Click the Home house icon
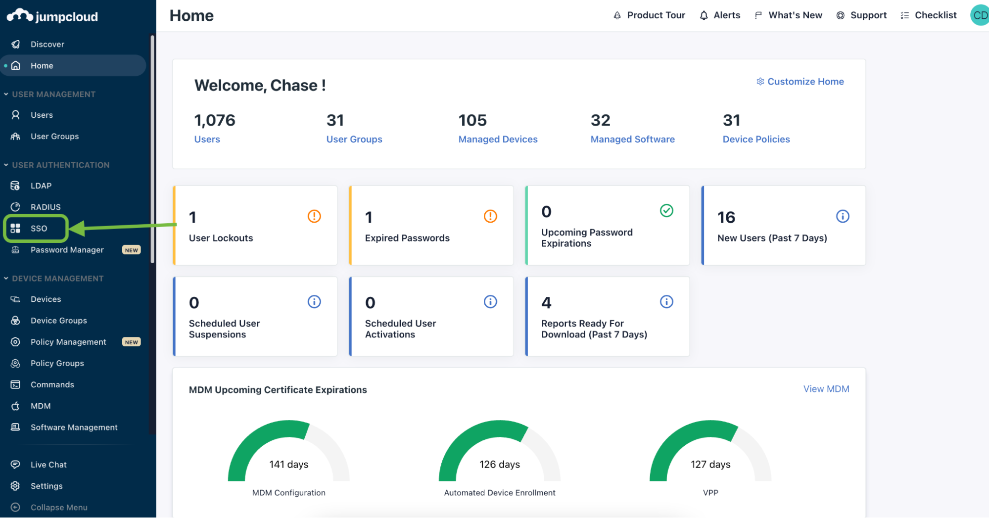 pyautogui.click(x=16, y=65)
